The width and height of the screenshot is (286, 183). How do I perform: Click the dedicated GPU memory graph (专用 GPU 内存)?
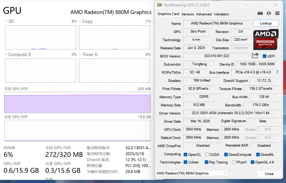(78, 103)
